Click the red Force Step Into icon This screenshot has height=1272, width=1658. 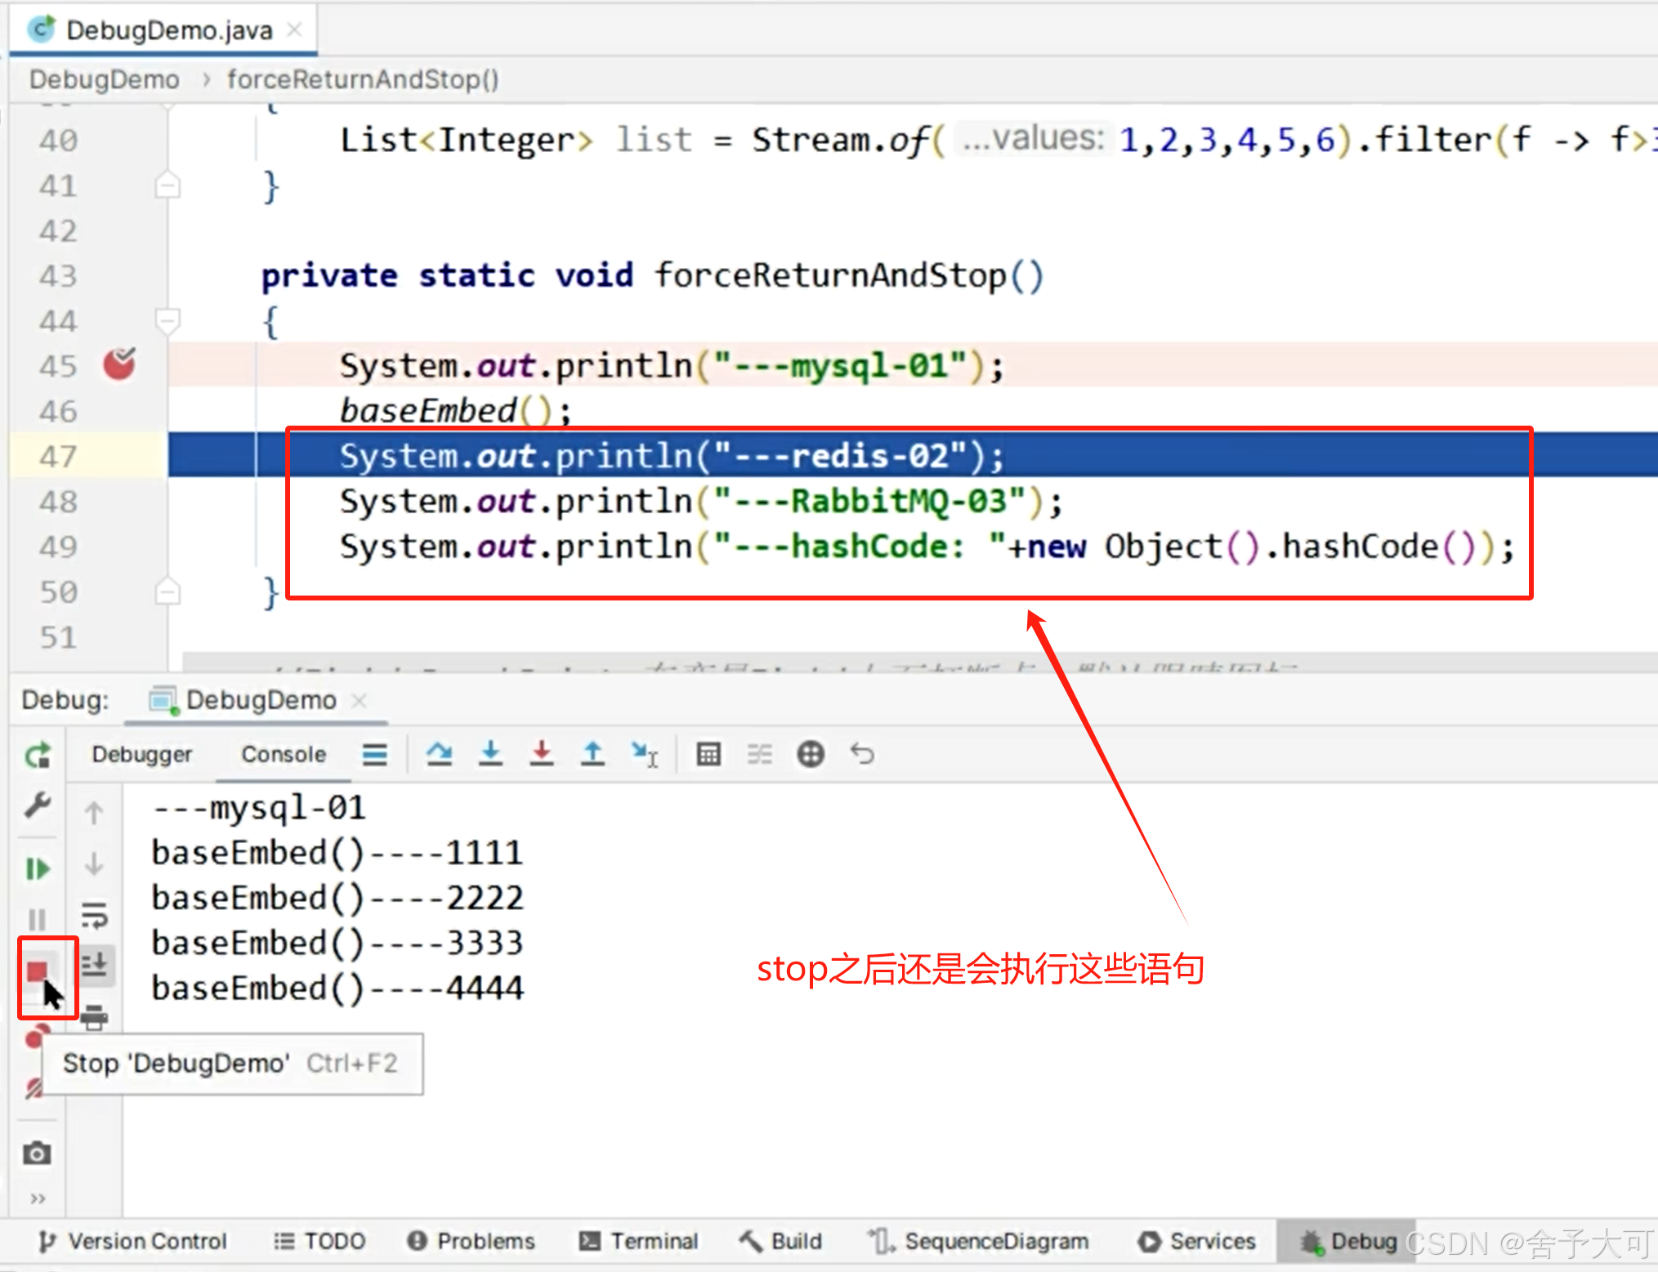point(541,753)
